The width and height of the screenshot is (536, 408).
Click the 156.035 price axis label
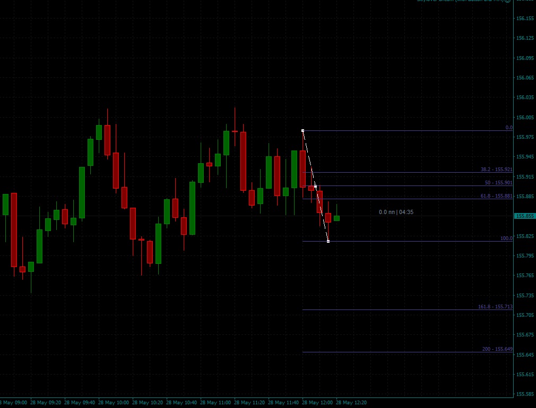[x=525, y=97]
